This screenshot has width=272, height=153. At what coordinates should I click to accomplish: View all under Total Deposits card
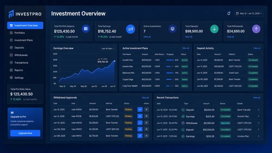click(x=188, y=37)
